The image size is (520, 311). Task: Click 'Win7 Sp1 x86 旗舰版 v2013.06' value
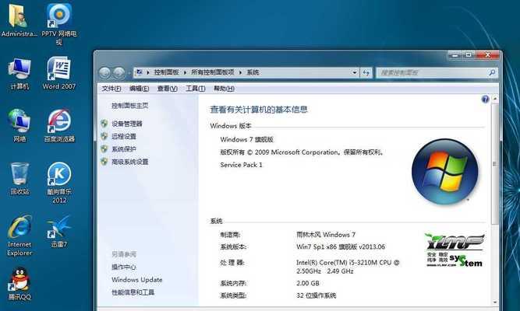pyautogui.click(x=341, y=246)
